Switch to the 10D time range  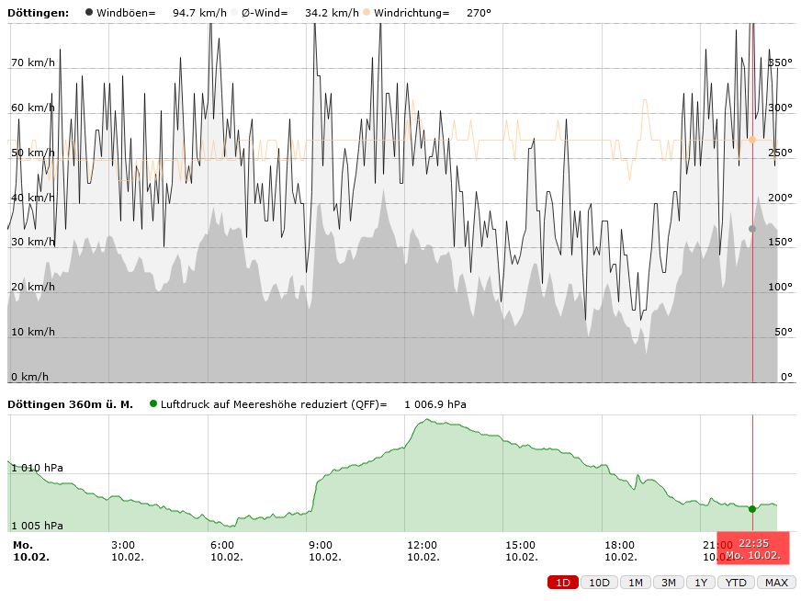pyautogui.click(x=599, y=583)
